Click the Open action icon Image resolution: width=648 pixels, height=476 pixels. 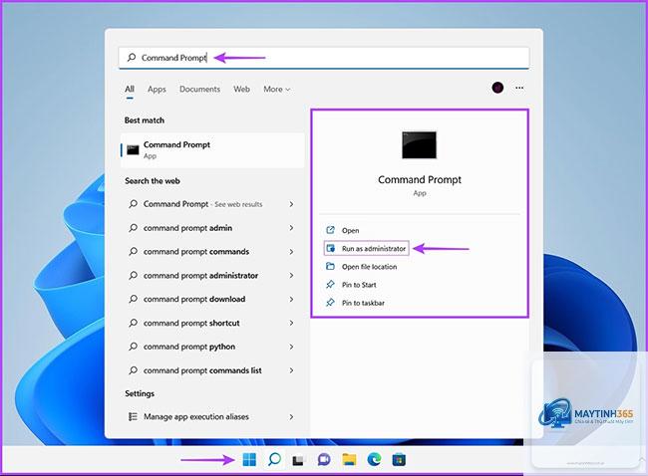[330, 230]
